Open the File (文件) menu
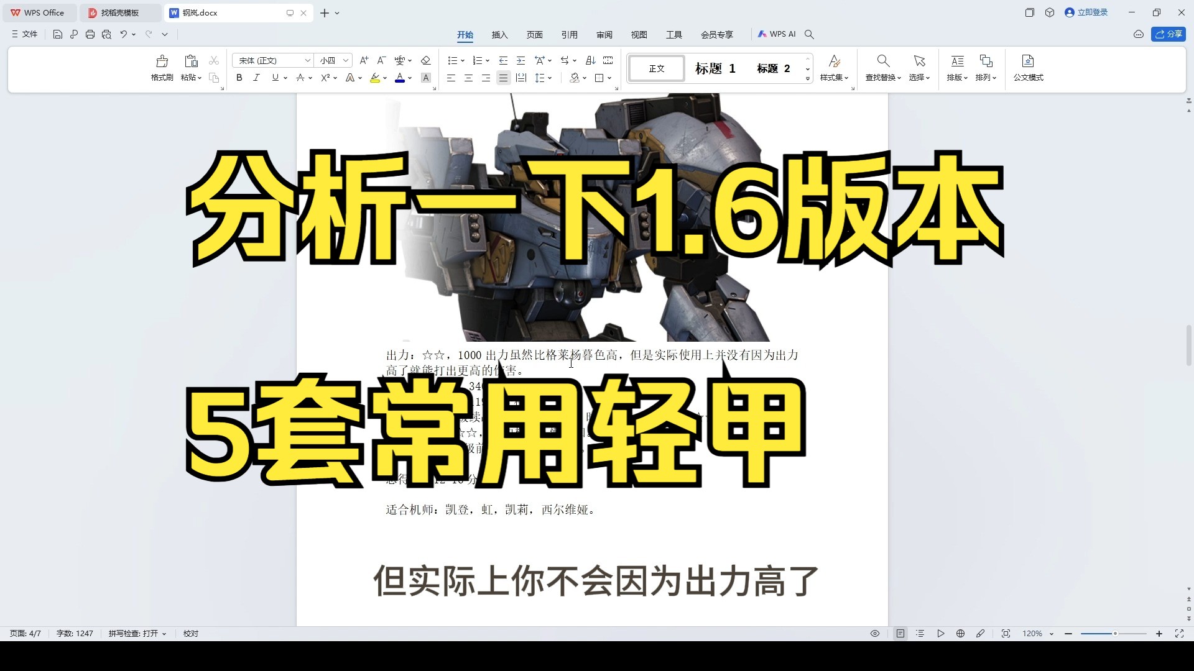The height and width of the screenshot is (671, 1194). 25,34
